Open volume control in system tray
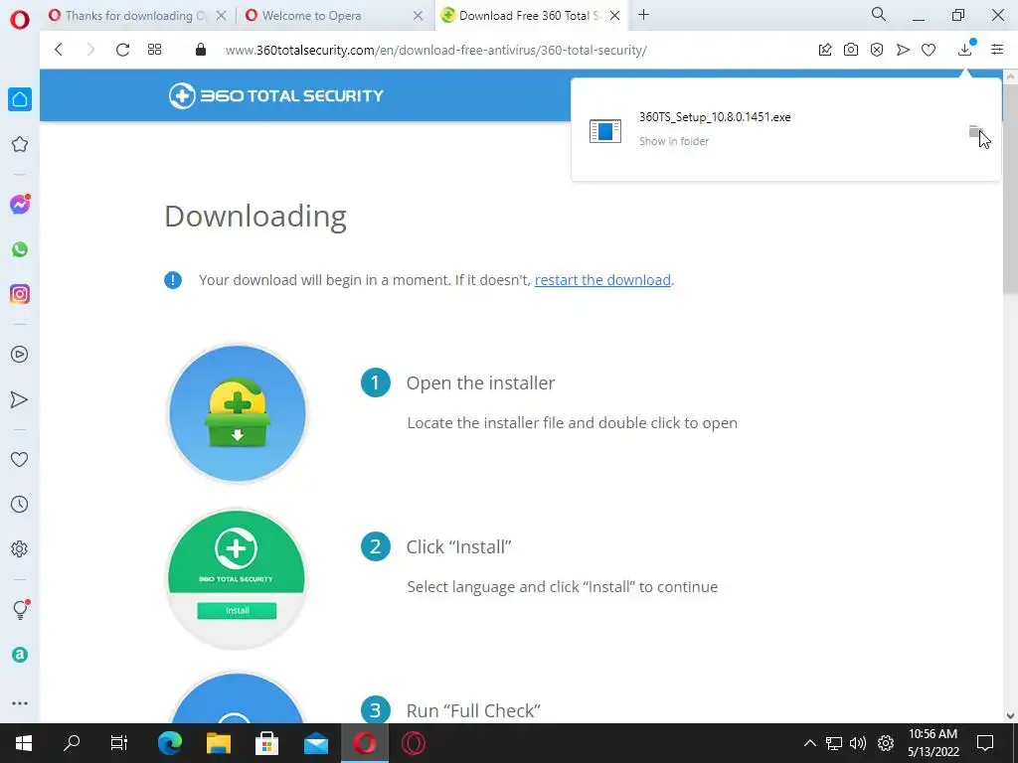The height and width of the screenshot is (763, 1018). click(858, 743)
